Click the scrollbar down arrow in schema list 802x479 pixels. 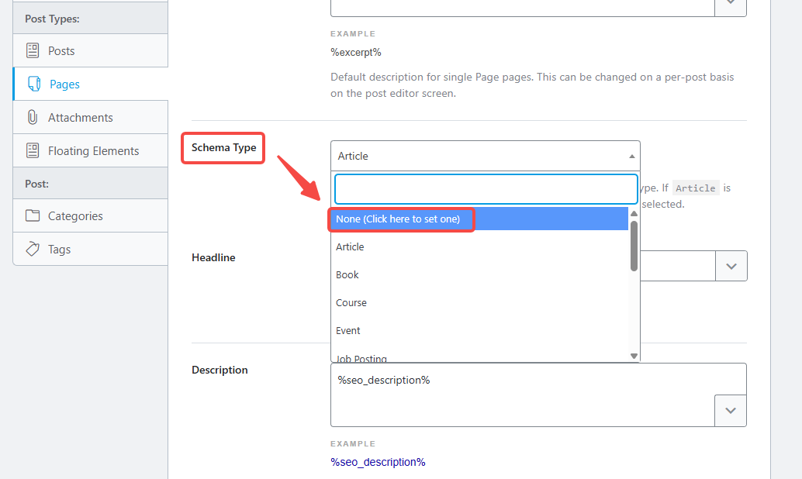[634, 355]
